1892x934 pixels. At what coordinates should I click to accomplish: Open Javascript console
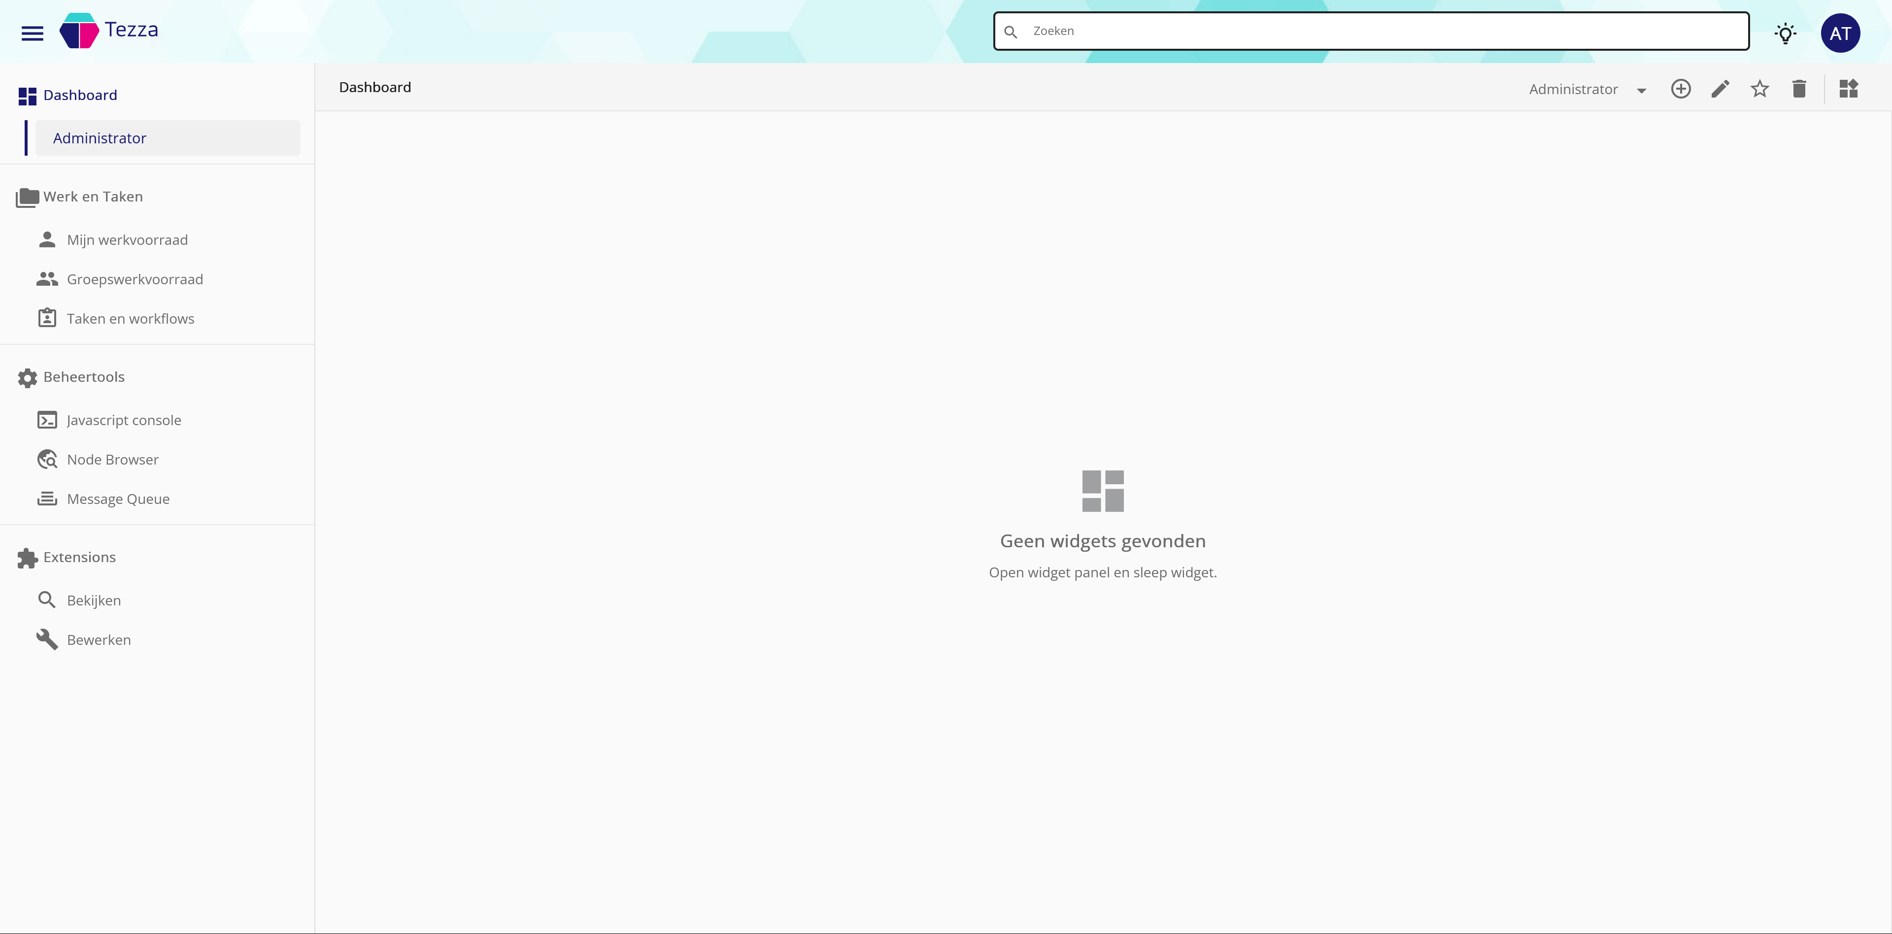pos(124,421)
